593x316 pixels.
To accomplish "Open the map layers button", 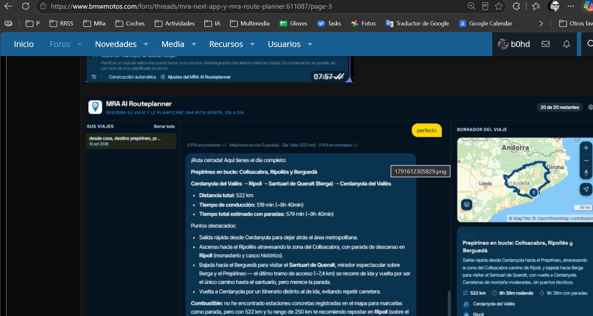I will (467, 204).
